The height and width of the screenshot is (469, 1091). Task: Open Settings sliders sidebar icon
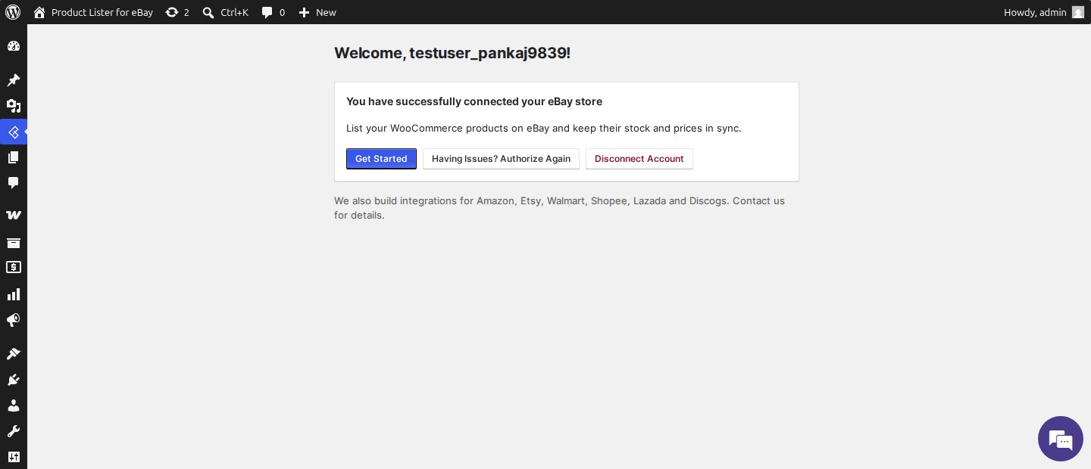point(14,457)
